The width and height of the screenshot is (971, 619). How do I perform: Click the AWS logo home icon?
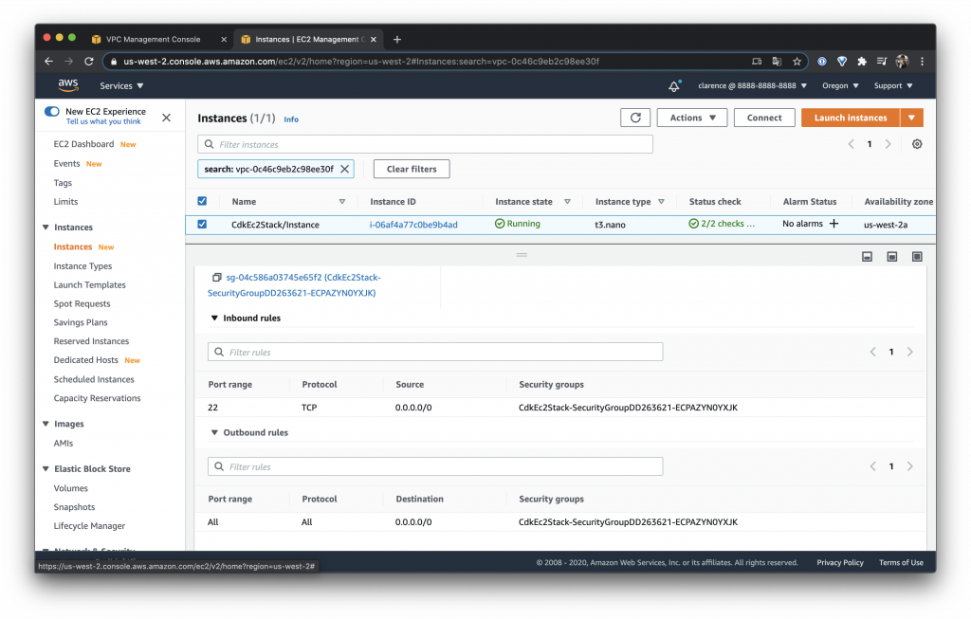tap(68, 85)
